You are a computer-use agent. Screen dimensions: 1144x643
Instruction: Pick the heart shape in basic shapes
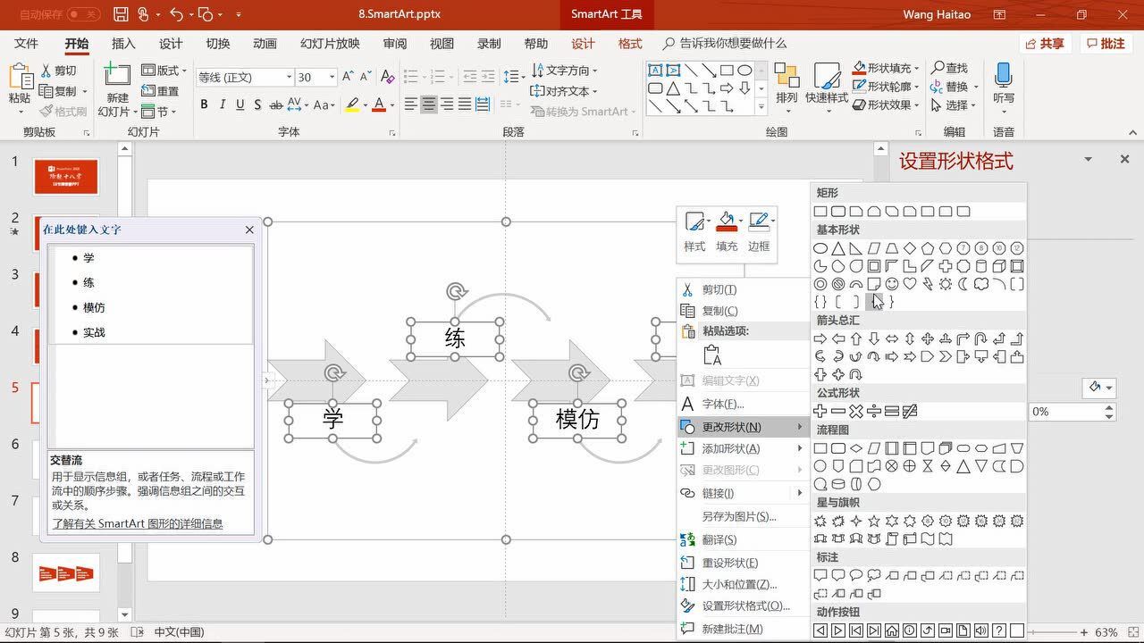[910, 284]
